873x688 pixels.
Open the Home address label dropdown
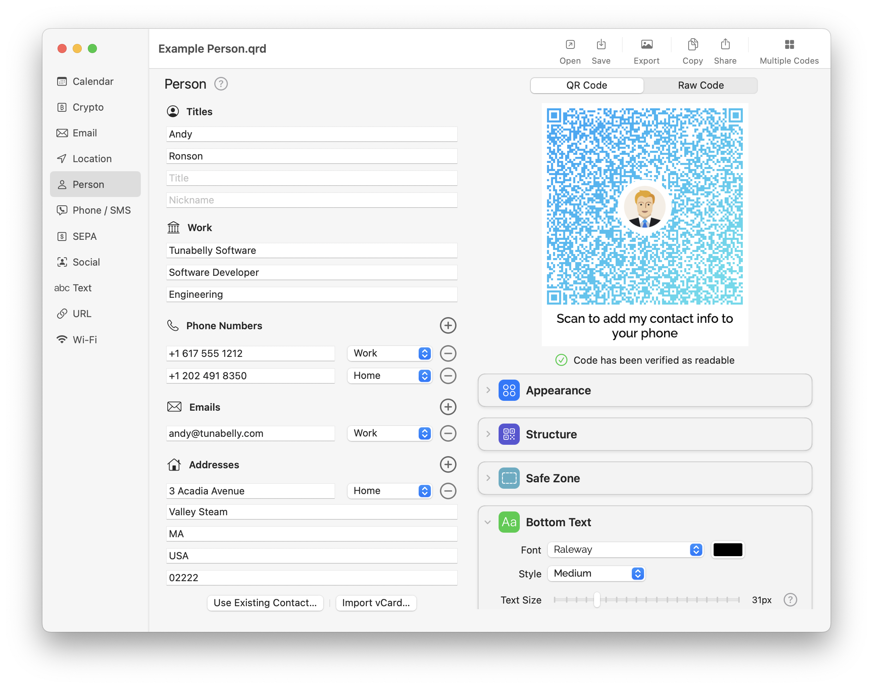pyautogui.click(x=389, y=491)
